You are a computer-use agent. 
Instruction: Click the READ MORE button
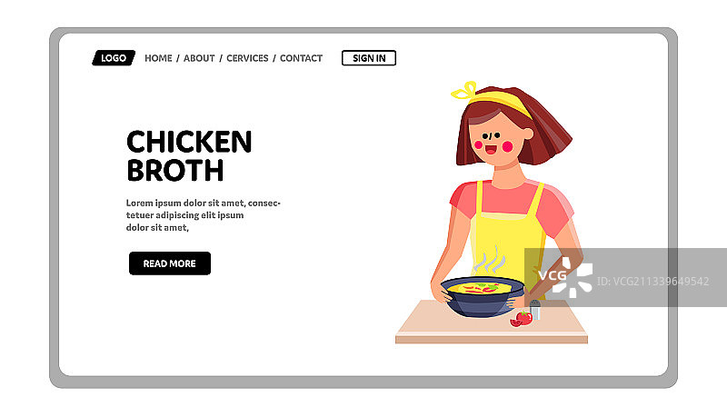click(x=170, y=263)
